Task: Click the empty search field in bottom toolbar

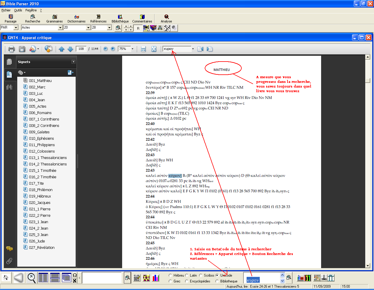Action: 101,278
